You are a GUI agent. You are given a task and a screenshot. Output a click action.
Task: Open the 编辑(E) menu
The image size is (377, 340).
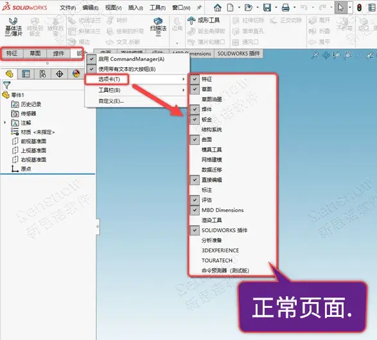point(91,8)
